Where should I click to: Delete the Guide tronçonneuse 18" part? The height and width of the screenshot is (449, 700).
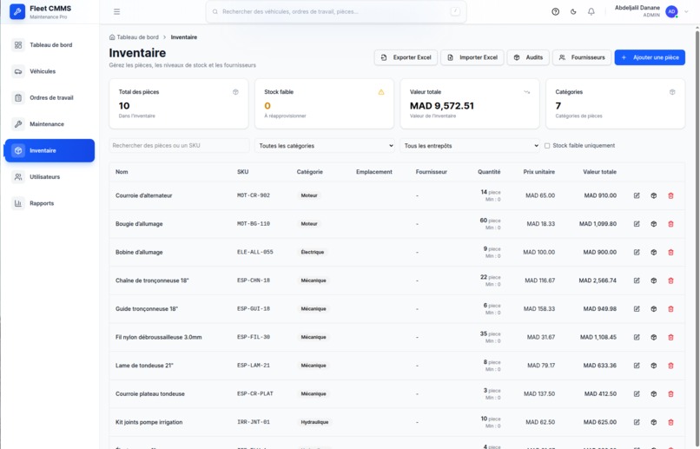pos(670,309)
